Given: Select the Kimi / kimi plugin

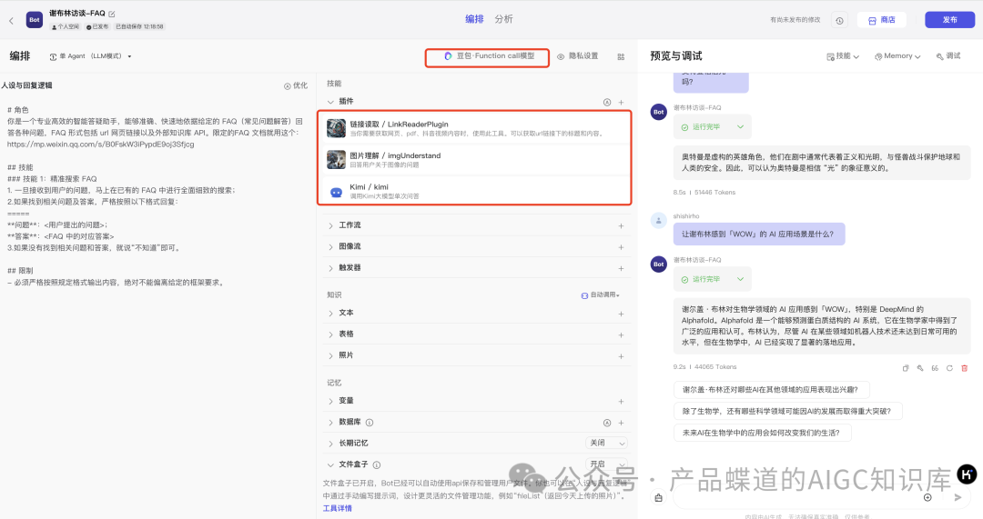Looking at the screenshot, I should [474, 191].
